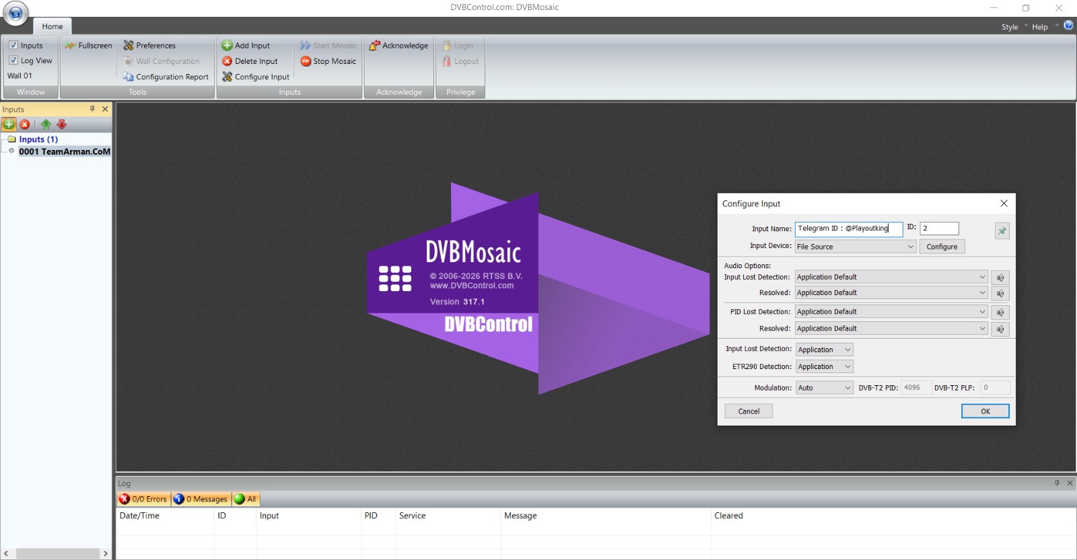Click Wall 01 in Window group
The width and height of the screenshot is (1077, 560).
pos(20,76)
